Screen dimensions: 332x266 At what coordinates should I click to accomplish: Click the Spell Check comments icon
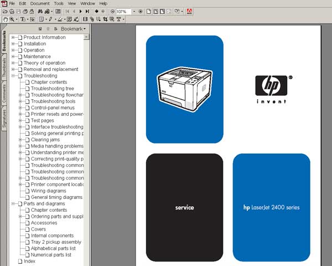pos(69,19)
